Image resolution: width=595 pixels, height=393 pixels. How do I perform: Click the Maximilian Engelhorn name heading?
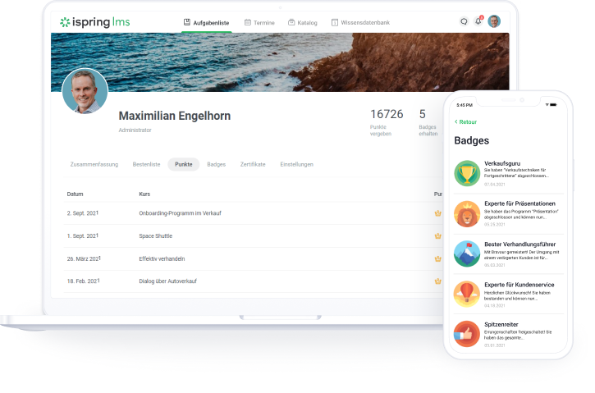175,116
